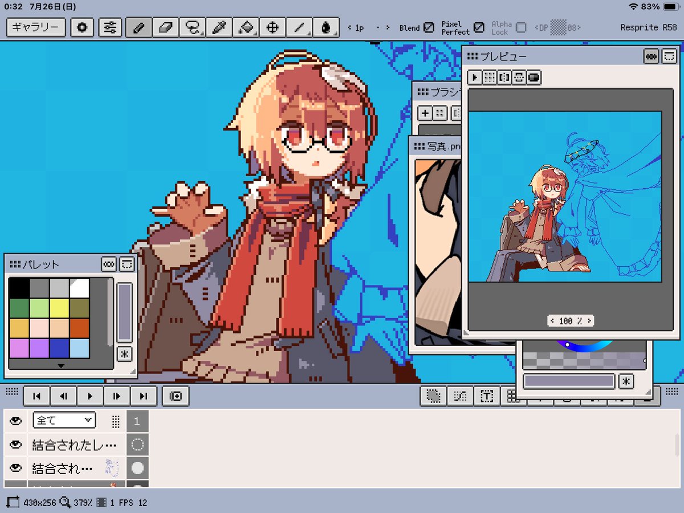Open the settings gear in top toolbar
Image resolution: width=684 pixels, height=513 pixels.
tap(83, 27)
